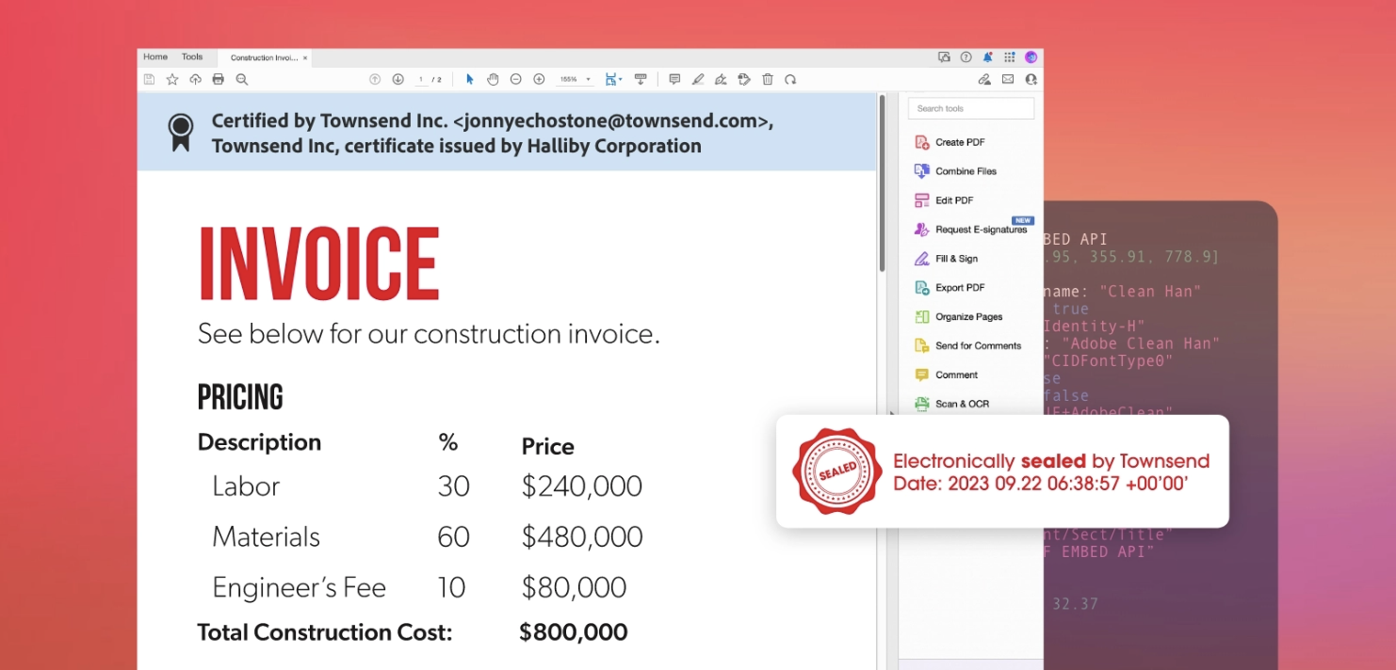Click the zoom in plus icon
1396x670 pixels.
click(x=539, y=80)
